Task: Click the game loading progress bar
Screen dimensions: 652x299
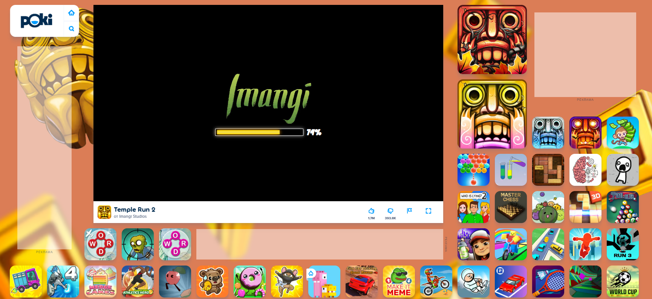Action: pyautogui.click(x=259, y=132)
